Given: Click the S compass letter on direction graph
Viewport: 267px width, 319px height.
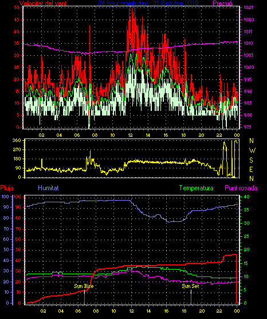Looking at the screenshot, I should [251, 160].
